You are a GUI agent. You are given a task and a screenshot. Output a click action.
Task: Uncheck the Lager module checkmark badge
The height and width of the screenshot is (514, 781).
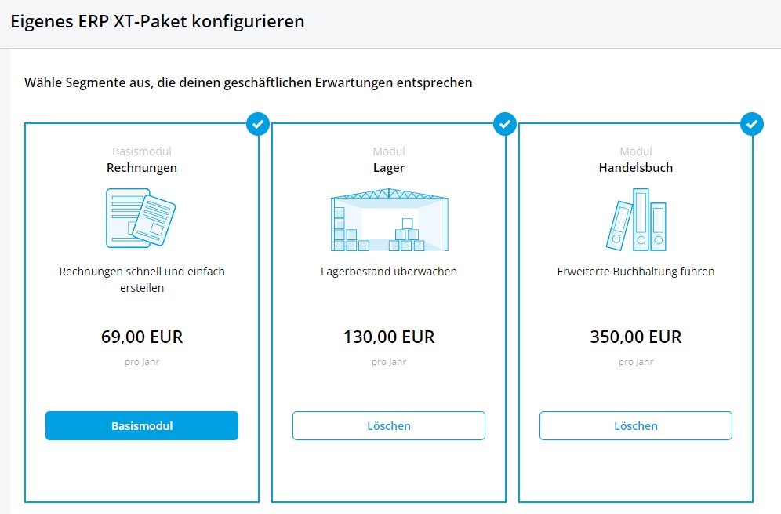tap(505, 124)
